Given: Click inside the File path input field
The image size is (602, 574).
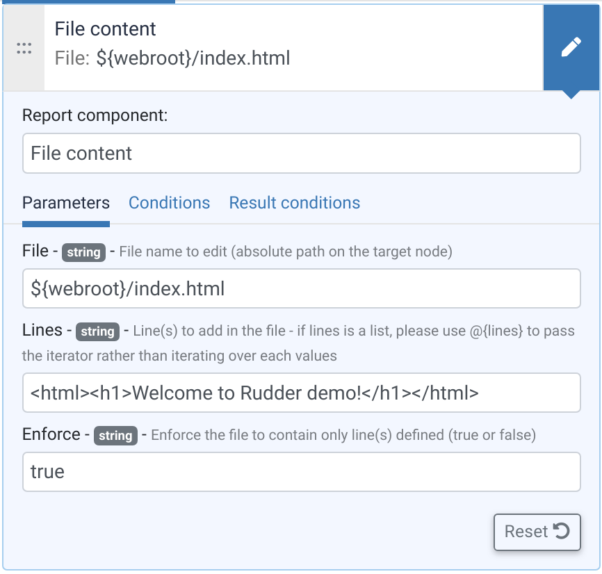Looking at the screenshot, I should pyautogui.click(x=302, y=288).
